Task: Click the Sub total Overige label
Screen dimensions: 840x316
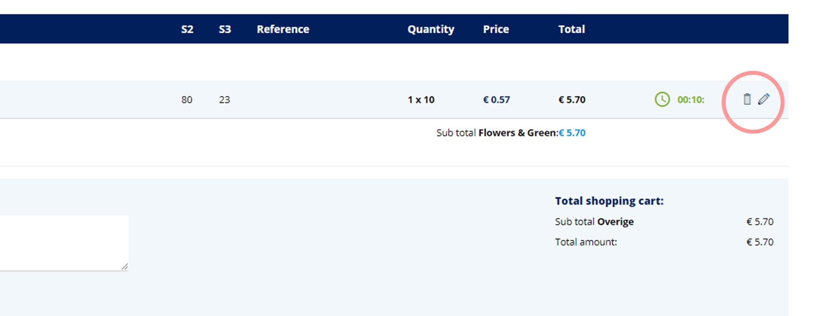Action: pos(594,222)
